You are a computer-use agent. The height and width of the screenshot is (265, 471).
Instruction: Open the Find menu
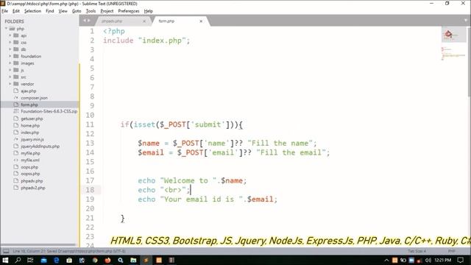click(49, 11)
